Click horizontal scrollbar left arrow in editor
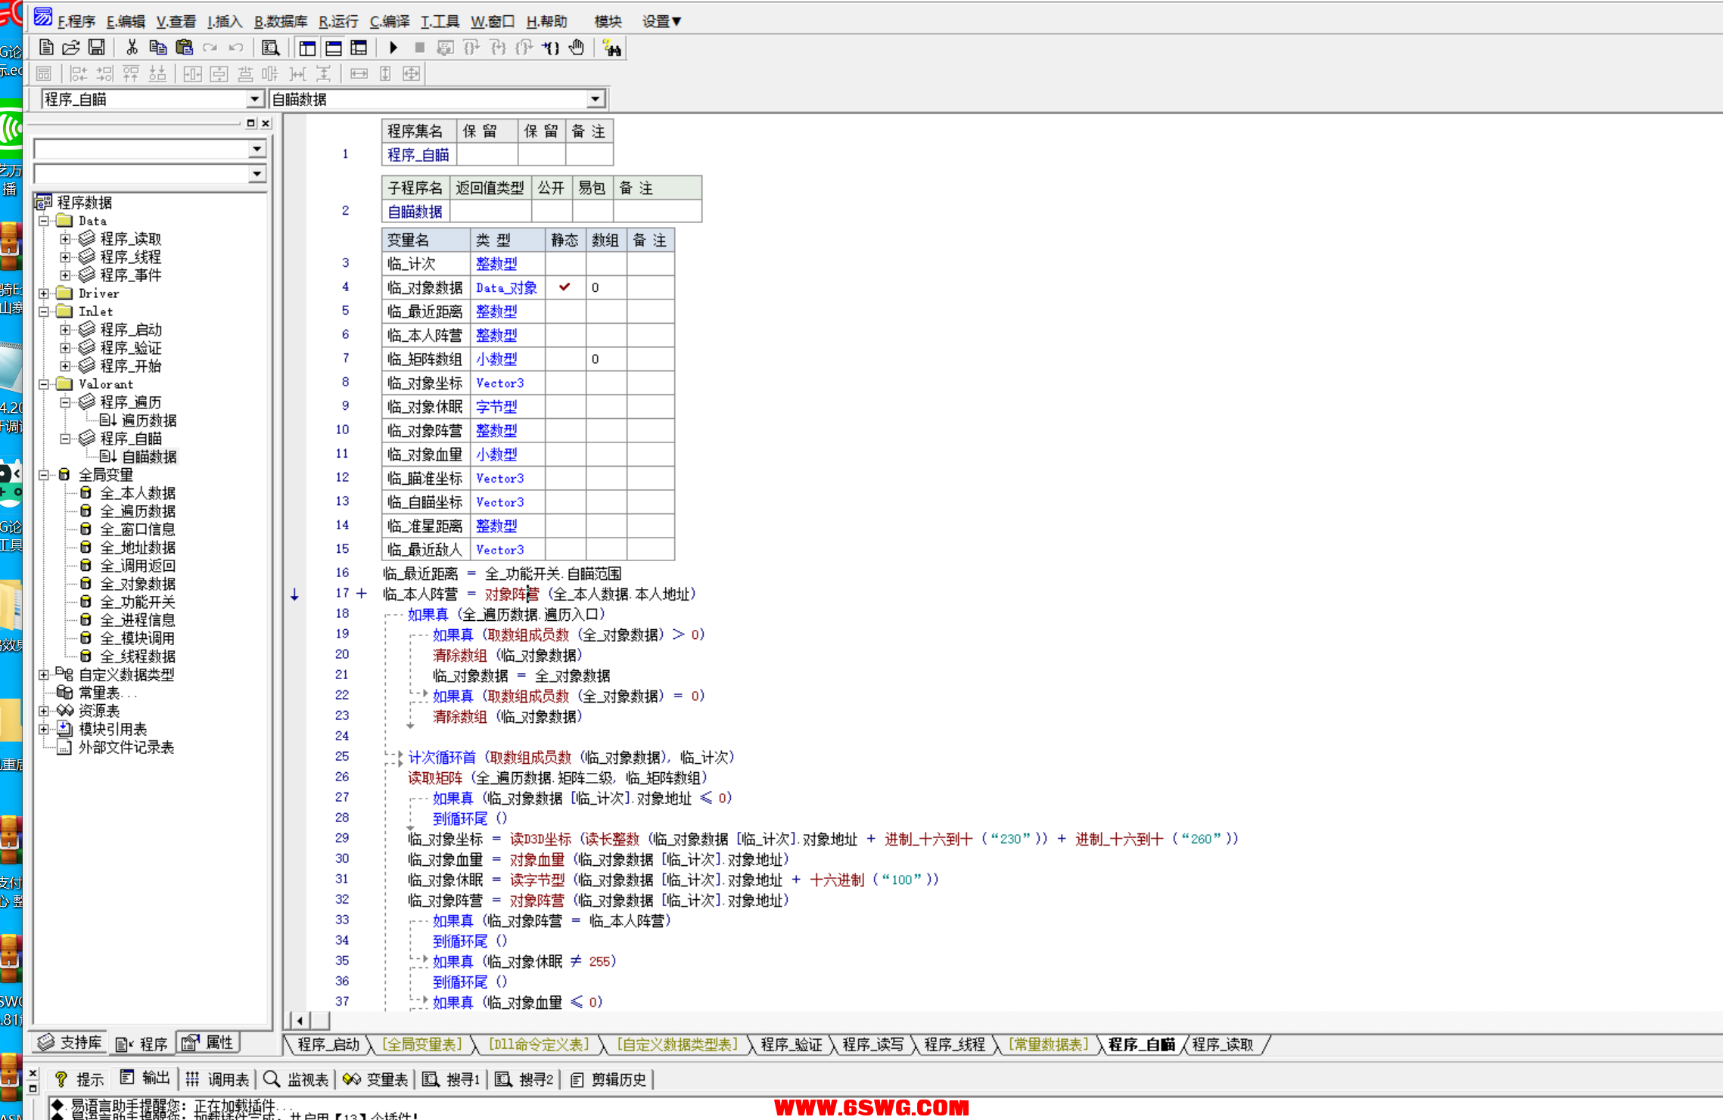This screenshot has width=1723, height=1120. pyautogui.click(x=300, y=1020)
